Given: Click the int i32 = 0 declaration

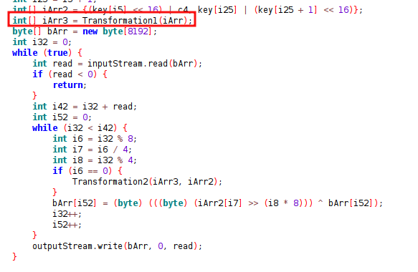Looking at the screenshot, I should (x=42, y=42).
